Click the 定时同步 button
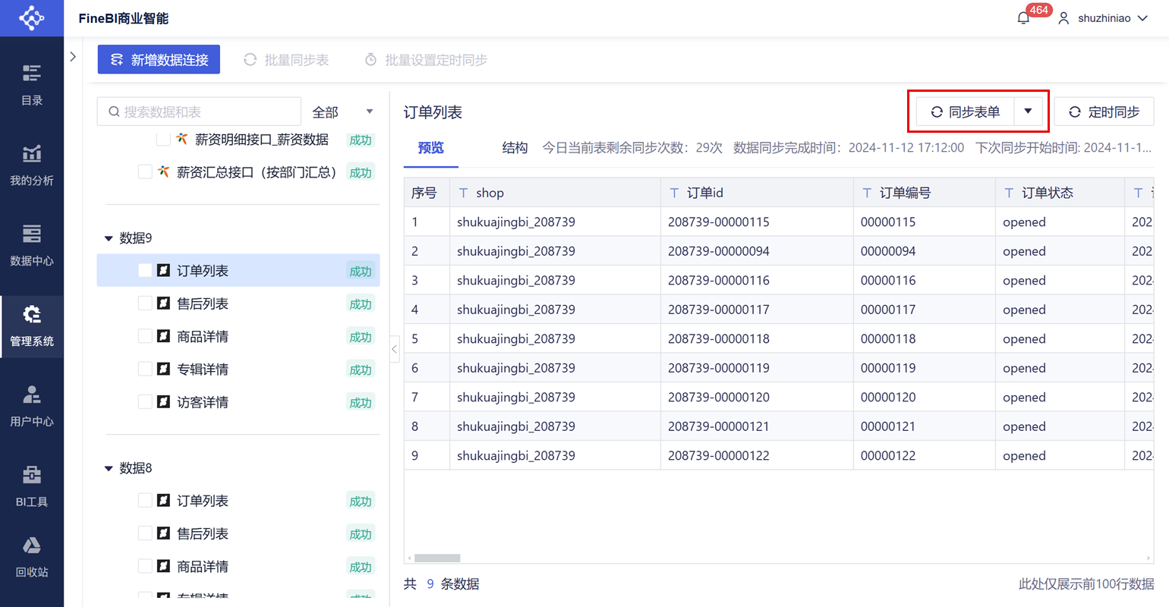This screenshot has height=607, width=1169. tap(1104, 112)
